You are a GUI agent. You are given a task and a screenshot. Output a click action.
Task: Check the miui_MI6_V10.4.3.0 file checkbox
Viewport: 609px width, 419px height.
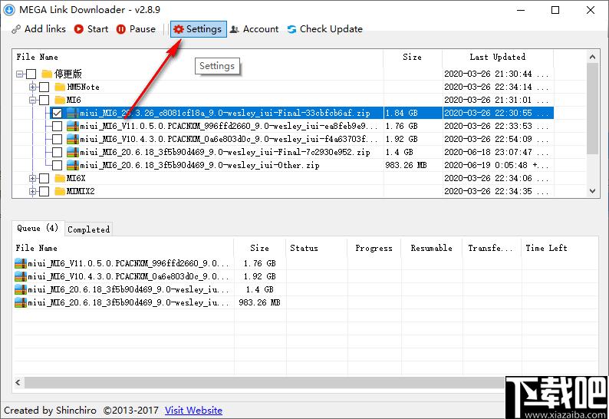click(57, 139)
